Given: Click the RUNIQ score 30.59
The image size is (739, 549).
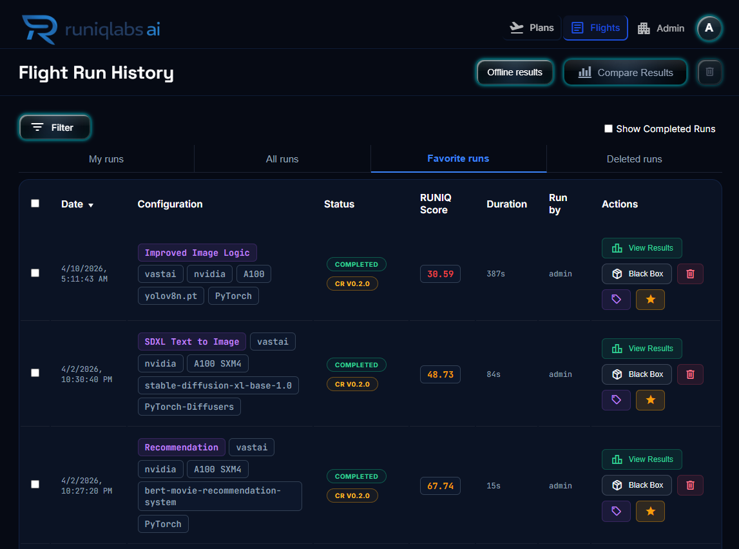Looking at the screenshot, I should pos(440,274).
